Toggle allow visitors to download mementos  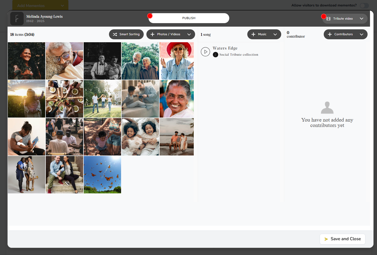click(364, 6)
